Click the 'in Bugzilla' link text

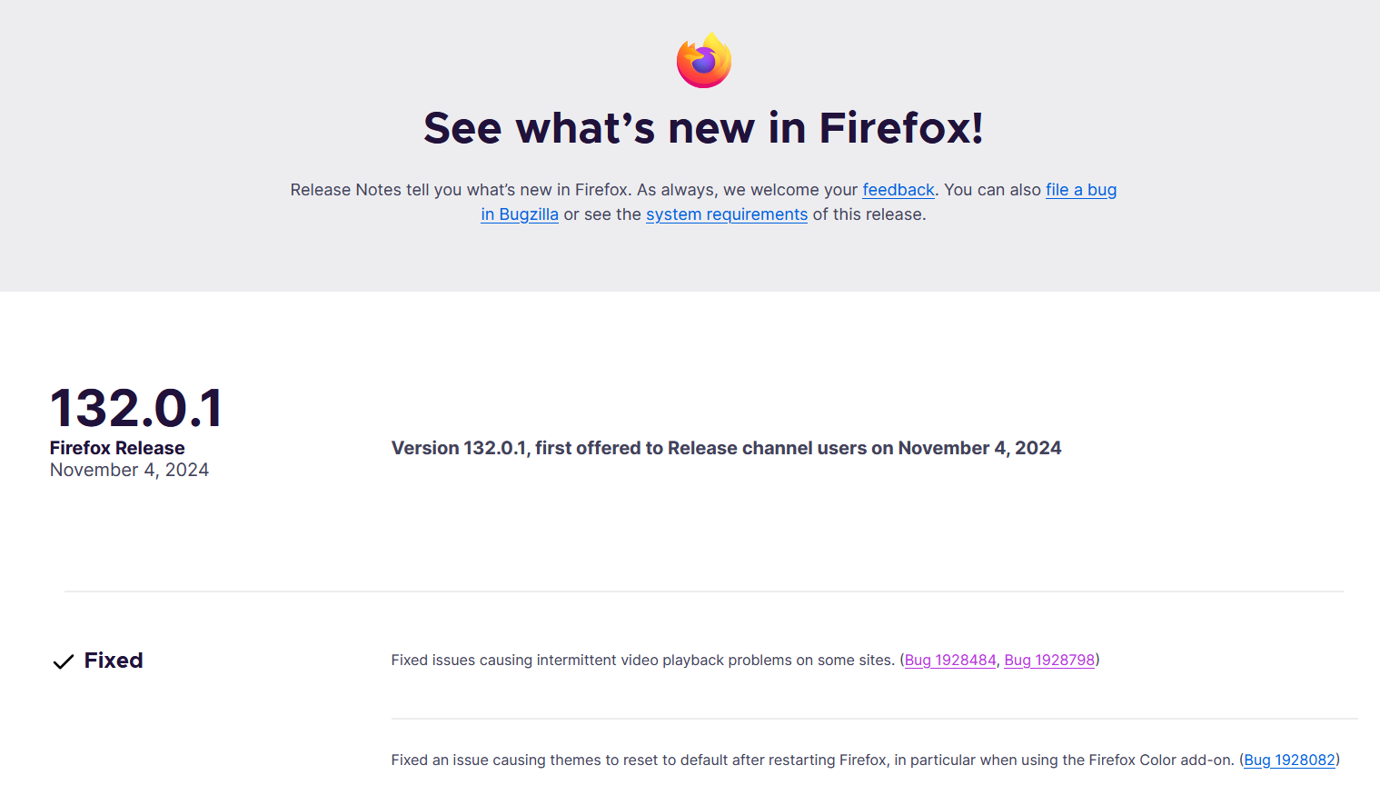(x=520, y=214)
